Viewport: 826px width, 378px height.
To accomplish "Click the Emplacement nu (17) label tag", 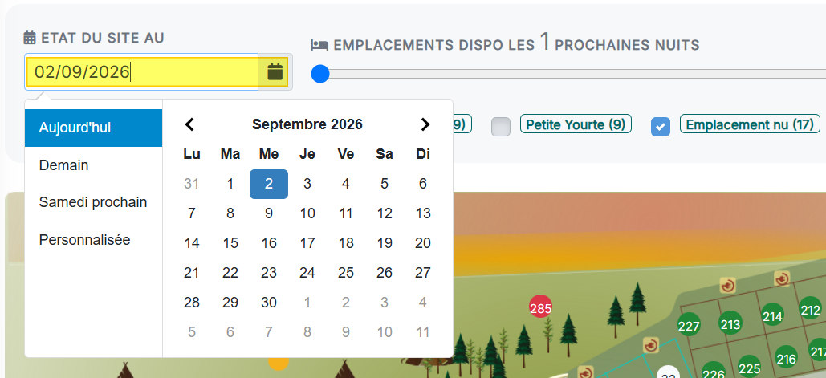I will click(x=750, y=124).
